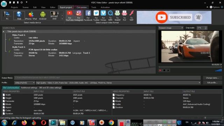Select the File's information tab
224x126 pixels.
[11, 88]
